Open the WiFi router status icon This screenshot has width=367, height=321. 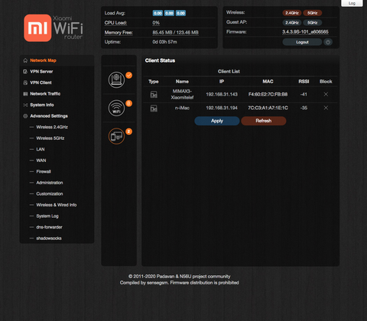pos(116,108)
